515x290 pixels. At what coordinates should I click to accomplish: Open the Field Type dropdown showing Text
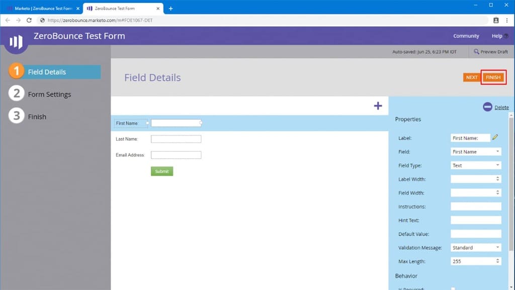(x=476, y=166)
